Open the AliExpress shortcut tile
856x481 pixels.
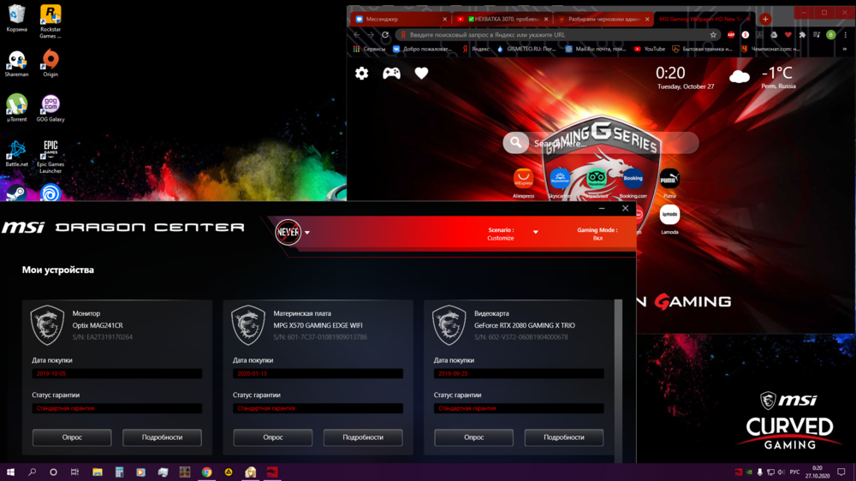[523, 179]
